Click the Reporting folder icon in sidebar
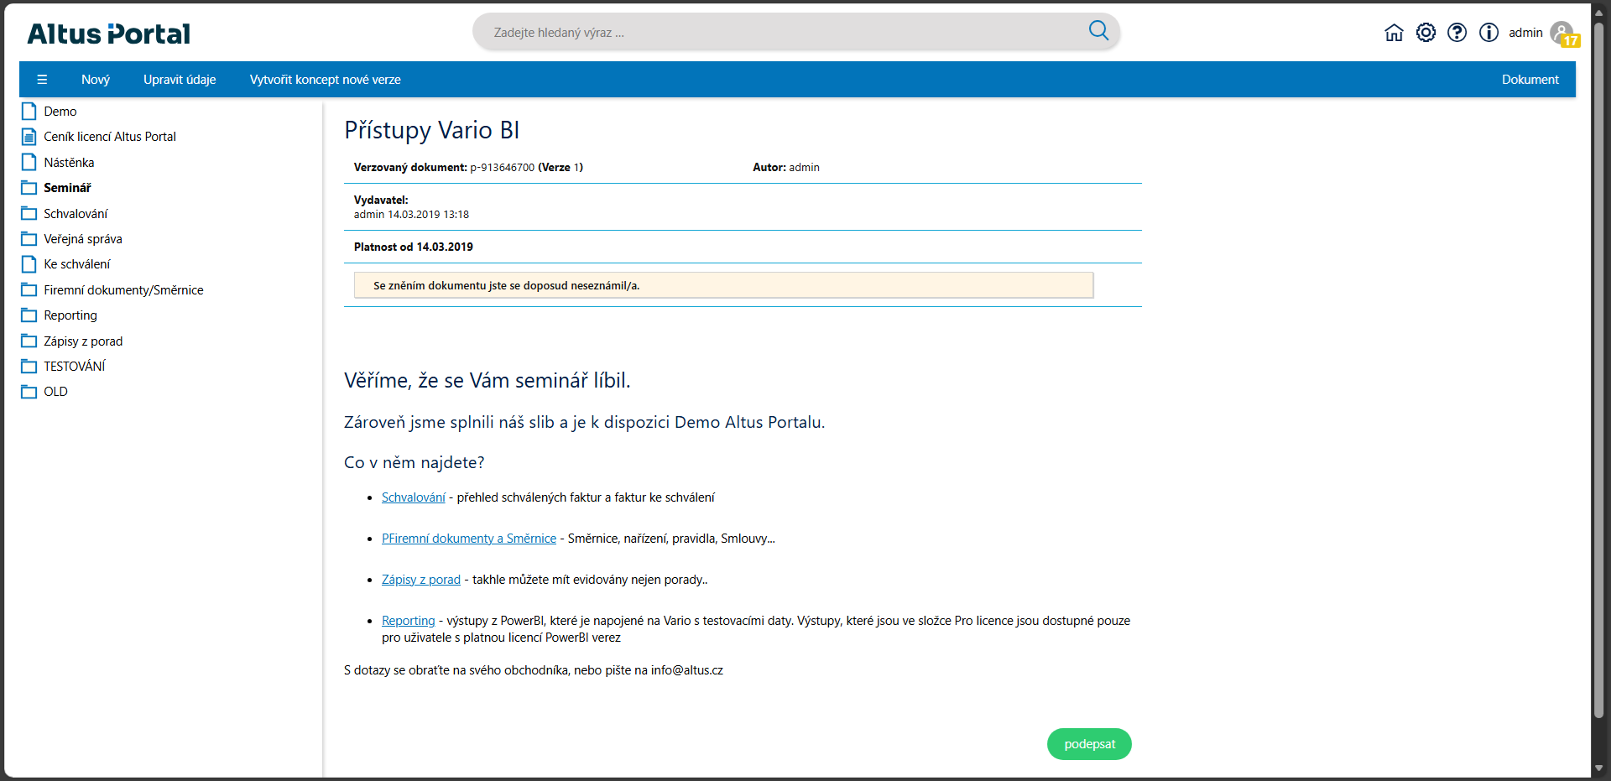The height and width of the screenshot is (781, 1611). (x=29, y=315)
